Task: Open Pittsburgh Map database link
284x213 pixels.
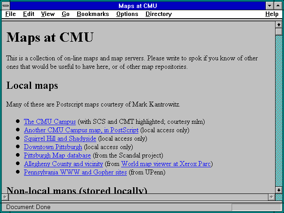Action: coord(57,155)
